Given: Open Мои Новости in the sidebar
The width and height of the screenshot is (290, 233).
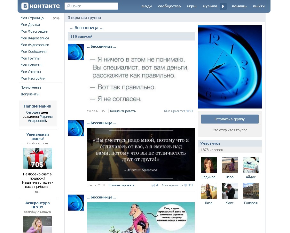Looking at the screenshot, I should pyautogui.click(x=31, y=65).
